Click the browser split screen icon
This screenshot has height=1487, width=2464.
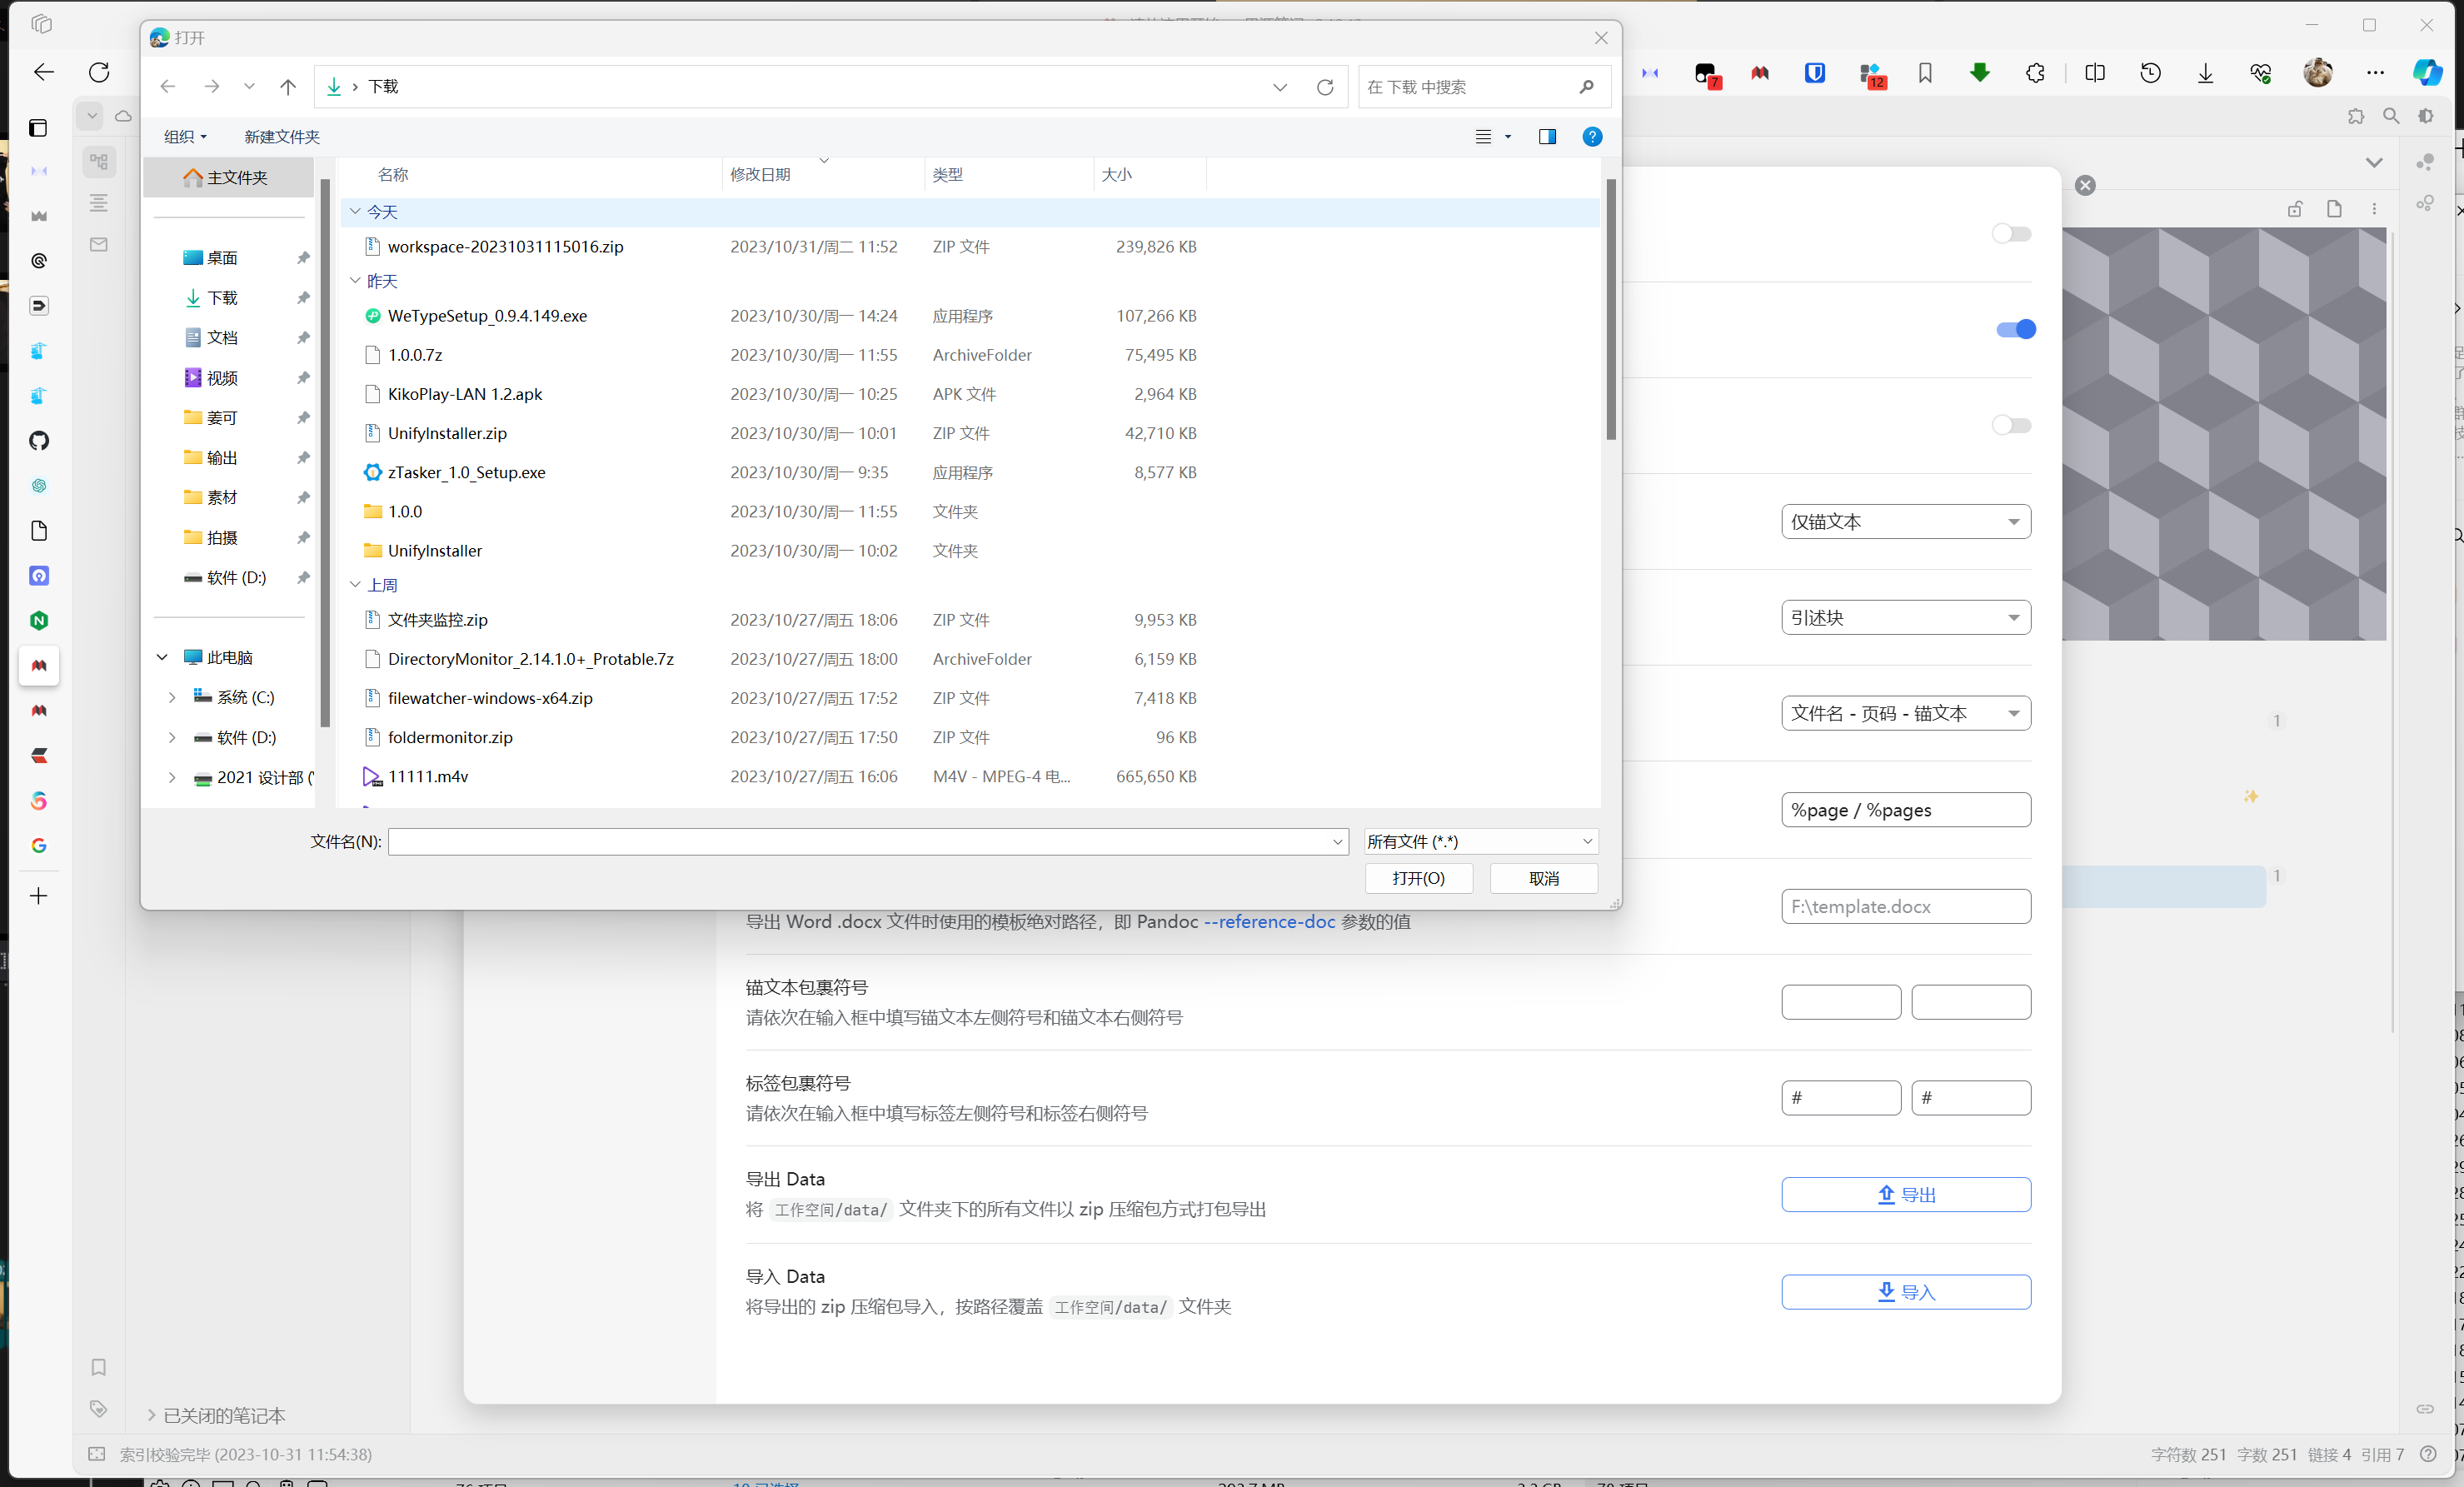[x=2095, y=73]
